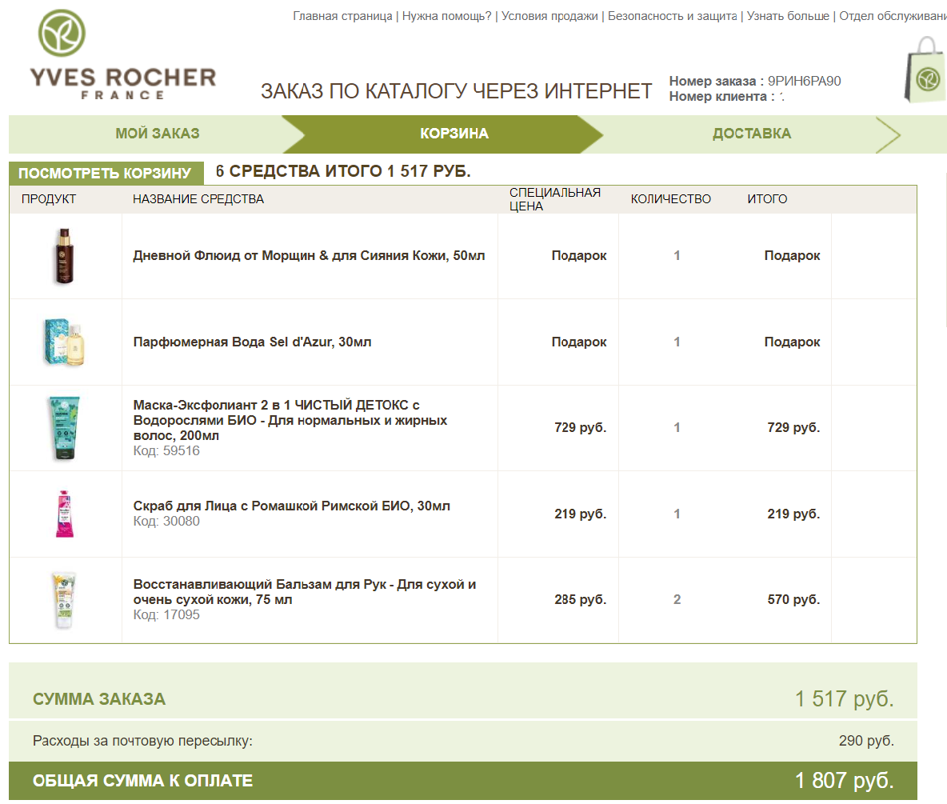Screen dimensions: 947x804
Task: Click Расходы за почтовую пересылку label
Action: tap(142, 741)
